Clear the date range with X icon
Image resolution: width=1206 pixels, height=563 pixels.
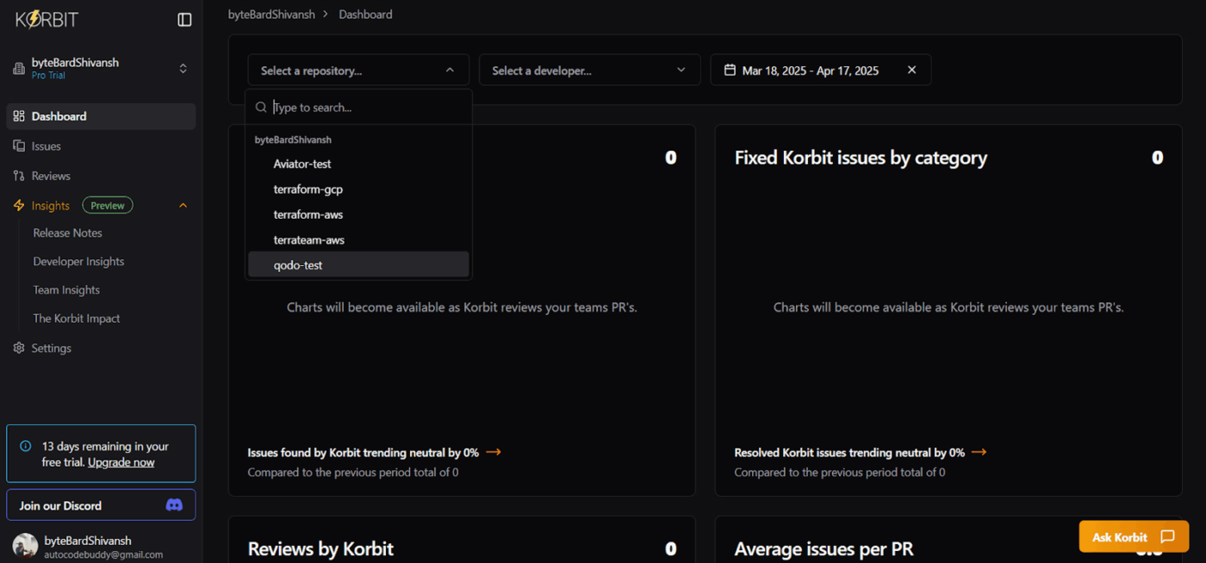[x=911, y=71]
